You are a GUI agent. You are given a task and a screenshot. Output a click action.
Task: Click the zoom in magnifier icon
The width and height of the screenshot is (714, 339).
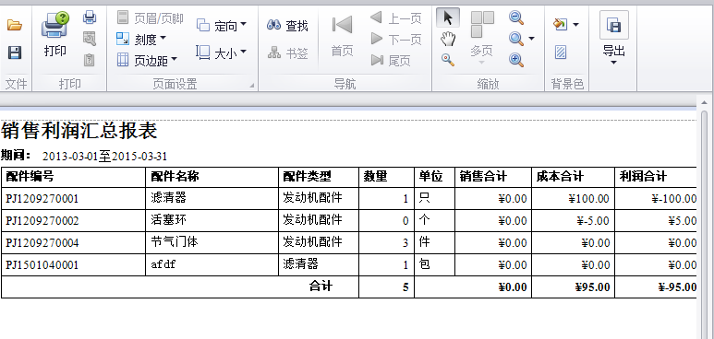(x=516, y=60)
